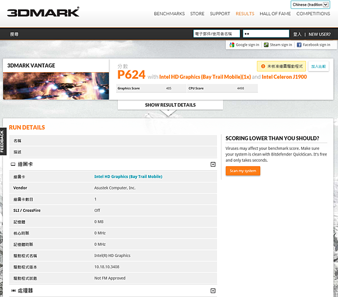Click the Scan my system button

(x=243, y=171)
